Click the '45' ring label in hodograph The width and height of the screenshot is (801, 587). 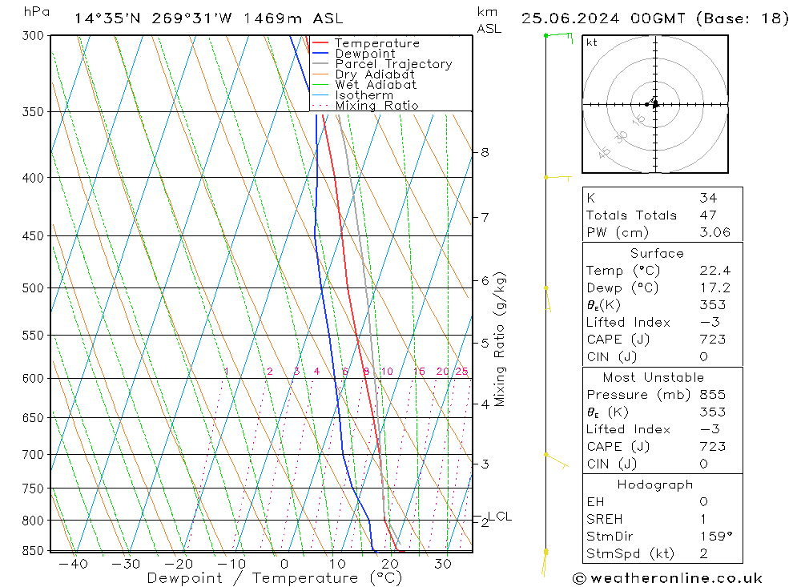pos(604,152)
